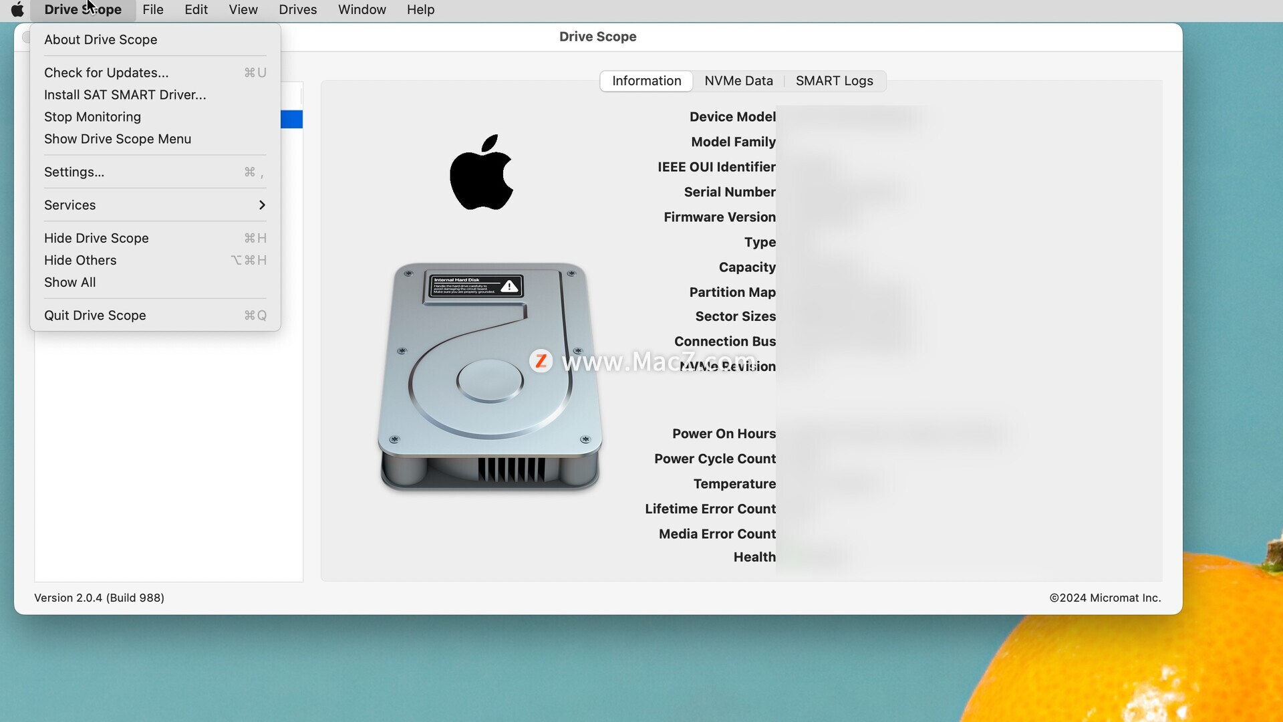
Task: Click the Apple logo in the menu bar
Action: (x=17, y=9)
